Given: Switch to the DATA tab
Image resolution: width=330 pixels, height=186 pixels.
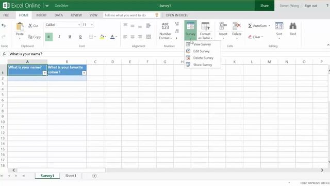Looking at the screenshot, I should point(58,15).
